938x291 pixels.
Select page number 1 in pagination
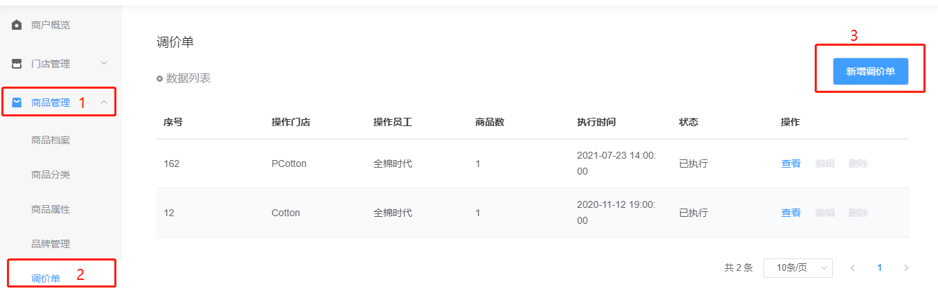[880, 267]
